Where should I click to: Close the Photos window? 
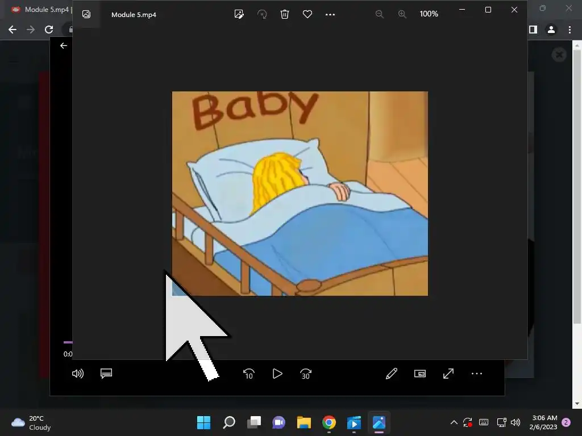[514, 10]
